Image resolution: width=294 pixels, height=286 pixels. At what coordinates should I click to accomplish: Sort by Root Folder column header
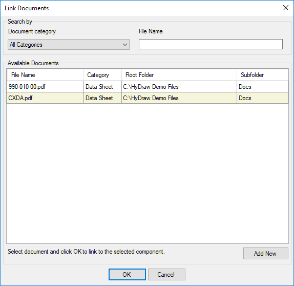[x=179, y=75]
